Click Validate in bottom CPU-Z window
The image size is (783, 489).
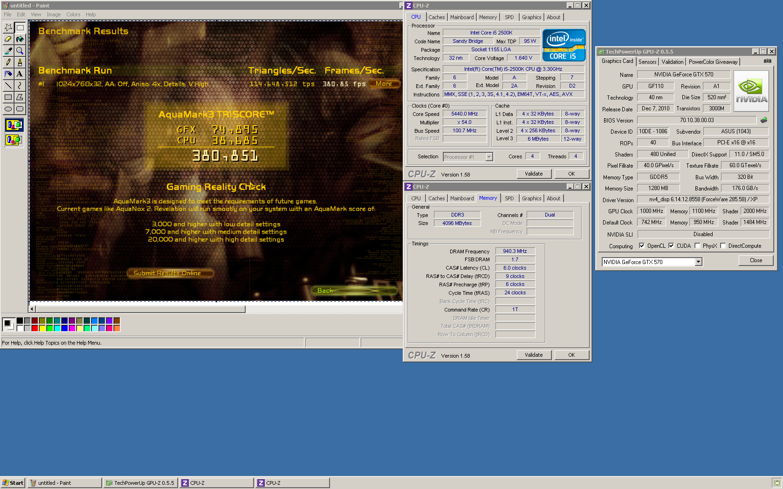click(x=534, y=355)
